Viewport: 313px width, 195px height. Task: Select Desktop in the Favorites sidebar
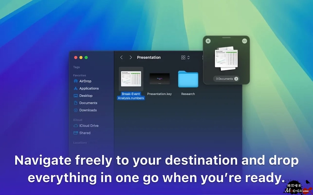pyautogui.click(x=85, y=96)
